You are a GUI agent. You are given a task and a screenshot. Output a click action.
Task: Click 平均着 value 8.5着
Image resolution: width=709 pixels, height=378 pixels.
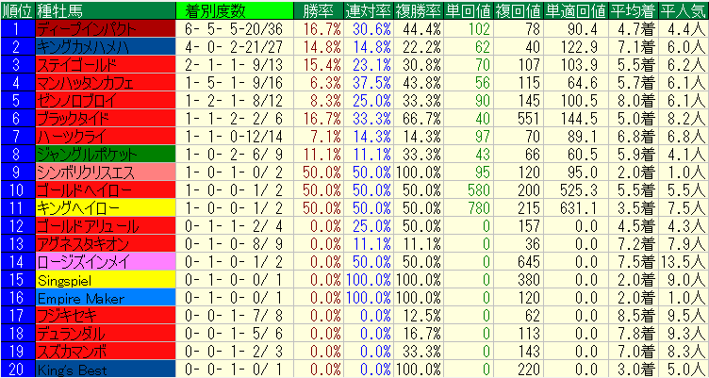637,317
